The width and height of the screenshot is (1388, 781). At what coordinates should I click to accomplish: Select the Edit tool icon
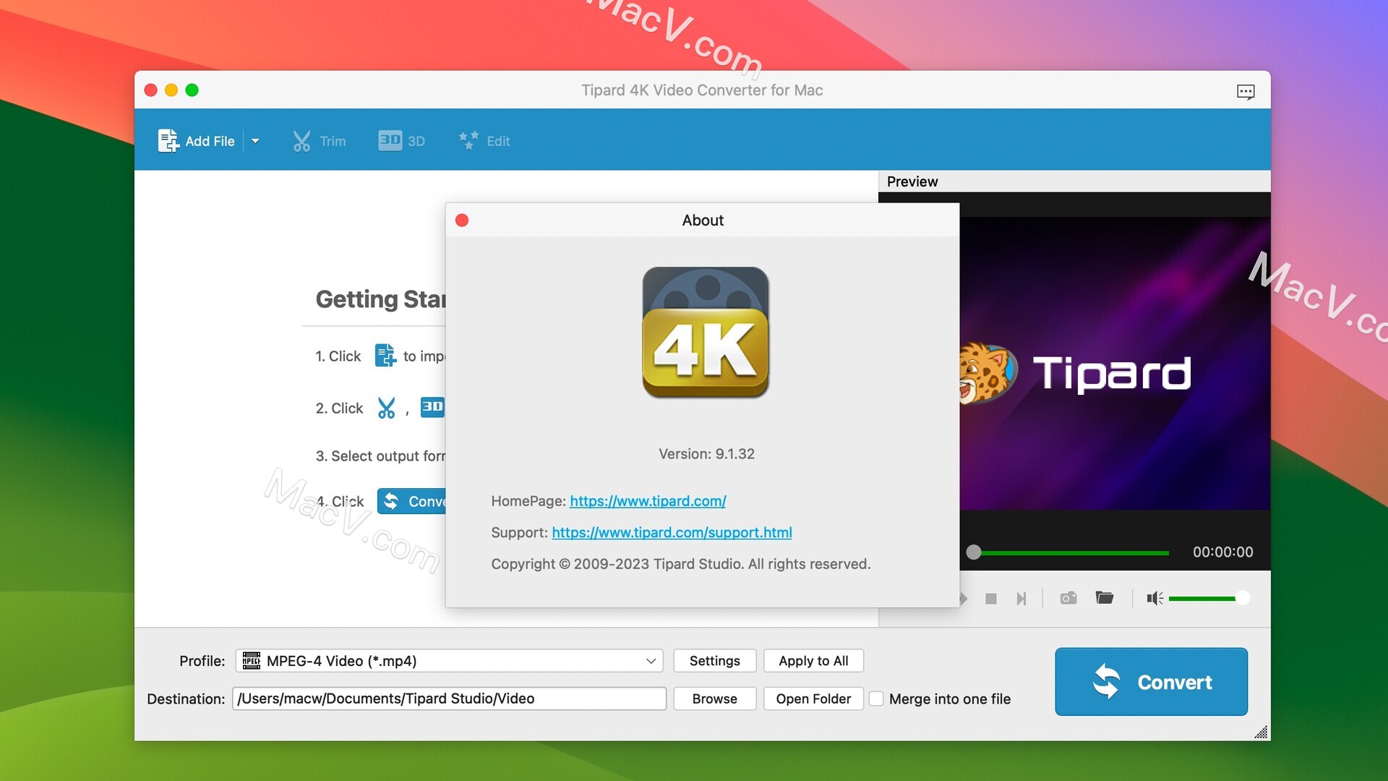468,140
